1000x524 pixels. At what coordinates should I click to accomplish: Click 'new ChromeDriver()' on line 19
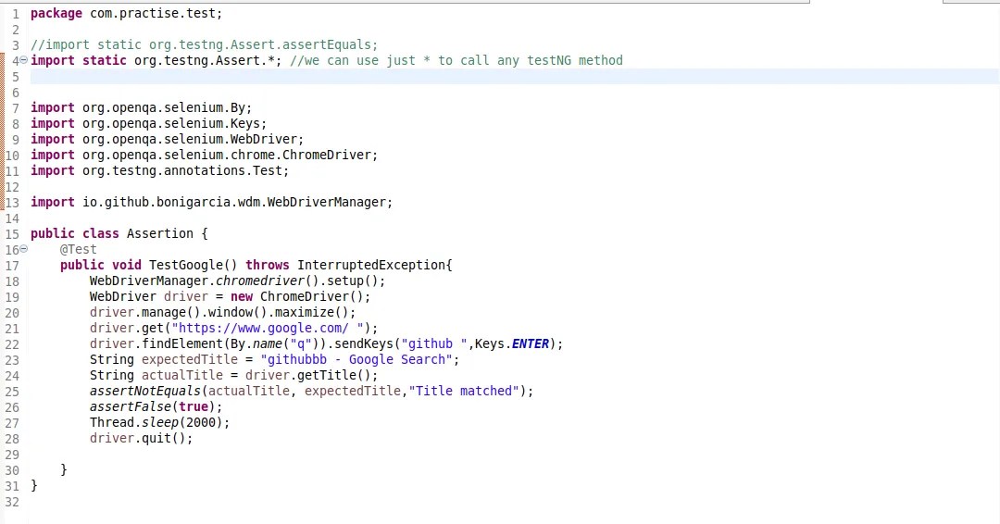(x=296, y=296)
